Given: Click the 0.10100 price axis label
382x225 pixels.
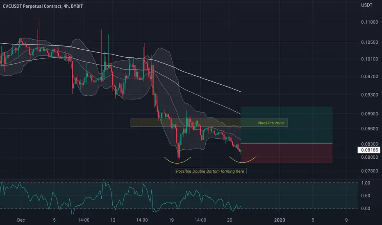Looking at the screenshot, I should [370, 59].
